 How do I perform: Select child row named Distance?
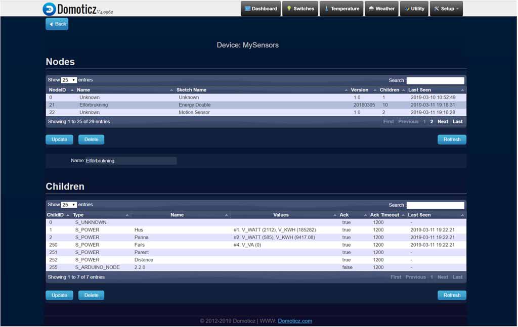[256, 260]
